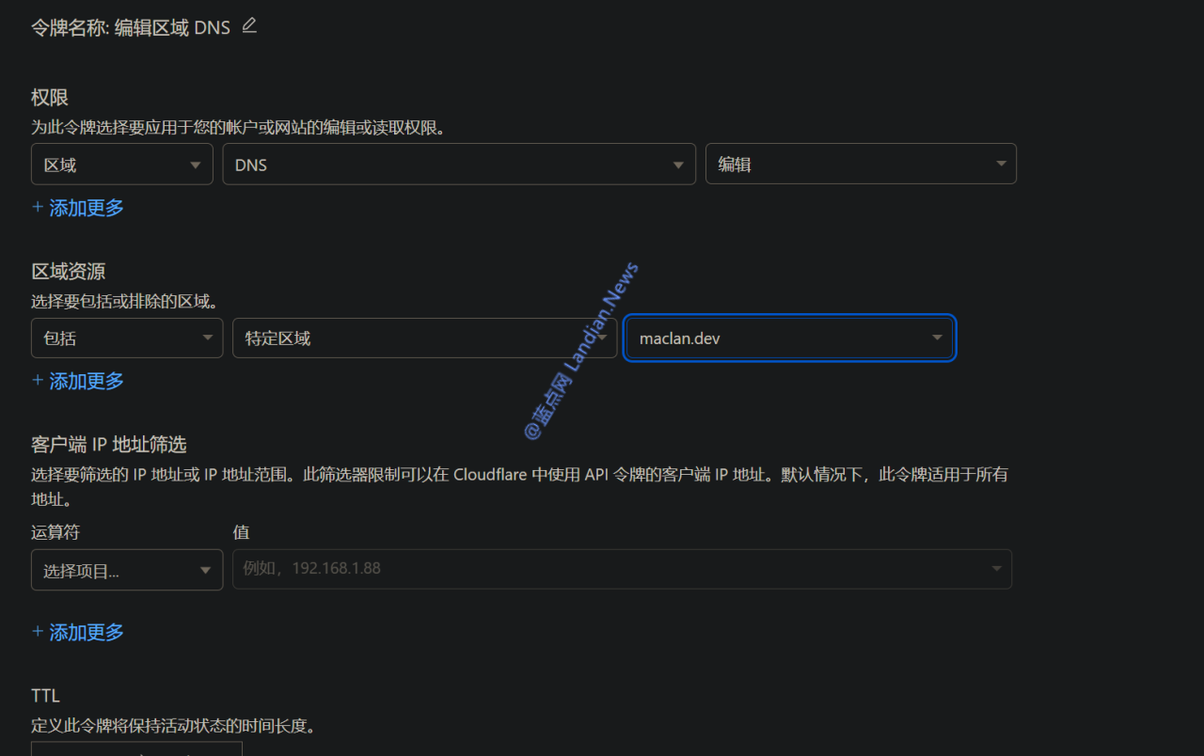The width and height of the screenshot is (1204, 756).
Task: Open the DNS permission item dropdown
Action: tap(459, 165)
